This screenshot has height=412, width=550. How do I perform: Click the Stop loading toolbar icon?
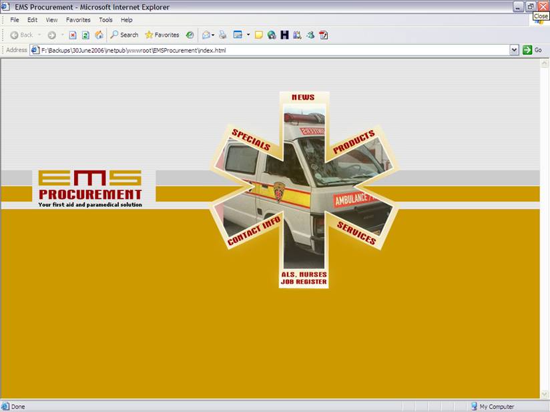pyautogui.click(x=73, y=35)
